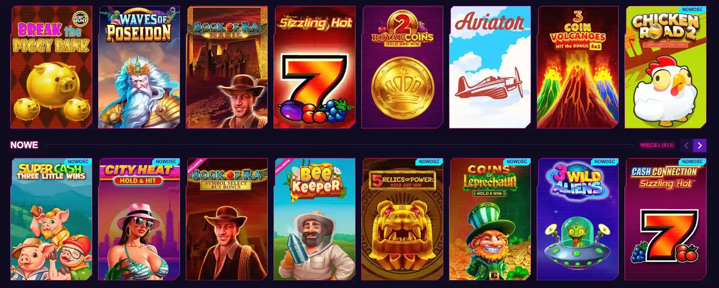
Task: Launch City Heat Hold & Hit
Action: [139, 219]
